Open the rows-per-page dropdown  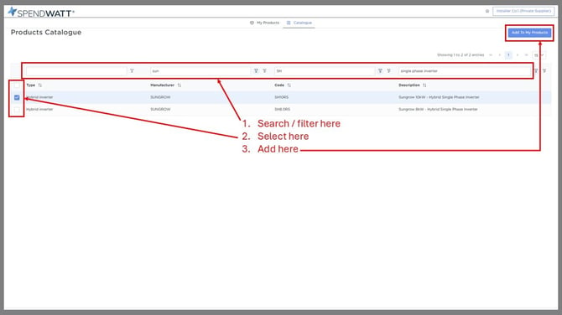pos(539,55)
